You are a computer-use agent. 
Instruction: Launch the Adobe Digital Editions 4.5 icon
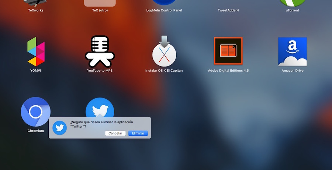(228, 51)
